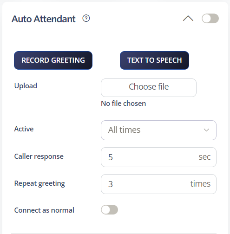This screenshot has height=234, width=230.
Task: Enable the Auto Attendant master toggle
Action: 210,19
